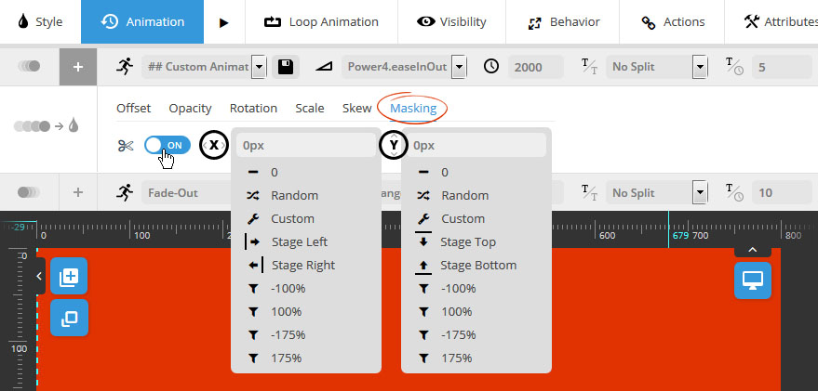Toggle the Fade-Out row switch
Image resolution: width=818 pixels, height=391 pixels.
(x=30, y=192)
